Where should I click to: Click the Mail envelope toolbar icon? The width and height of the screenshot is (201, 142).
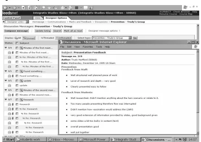pyautogui.click(x=63, y=8)
